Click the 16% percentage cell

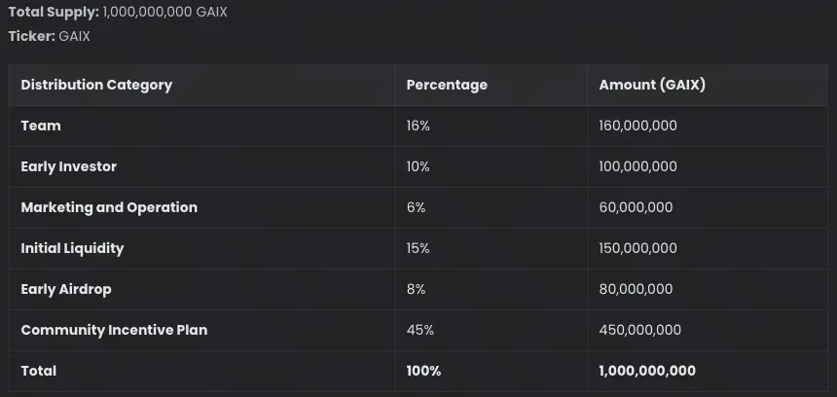click(418, 126)
